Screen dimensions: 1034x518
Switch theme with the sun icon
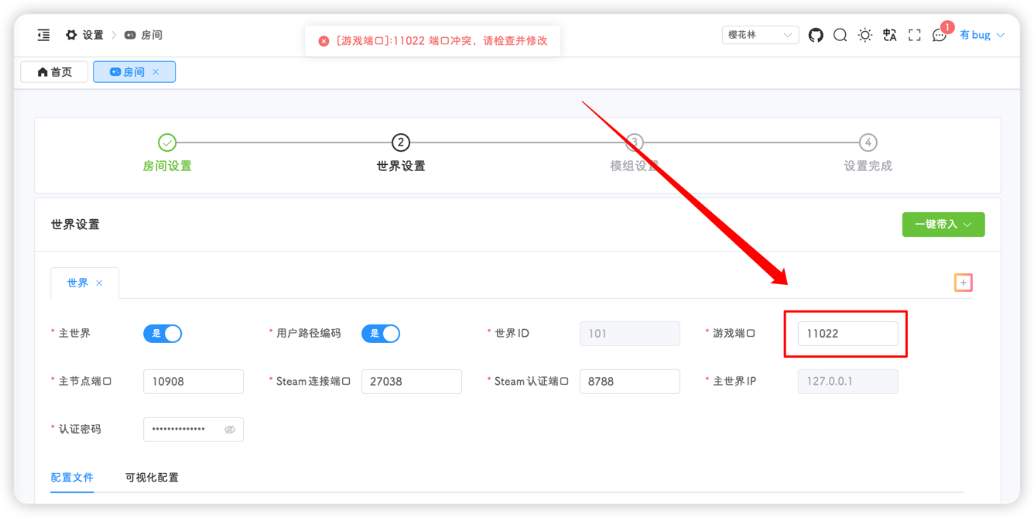click(x=865, y=35)
